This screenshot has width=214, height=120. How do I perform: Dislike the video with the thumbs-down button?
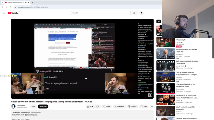(x=98, y=107)
